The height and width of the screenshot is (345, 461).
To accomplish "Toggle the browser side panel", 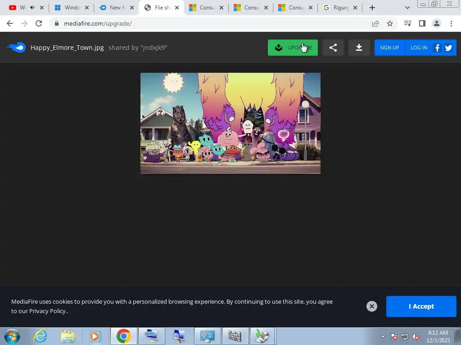I will pyautogui.click(x=422, y=23).
